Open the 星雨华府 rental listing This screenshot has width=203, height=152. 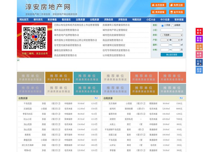tap(112, 114)
